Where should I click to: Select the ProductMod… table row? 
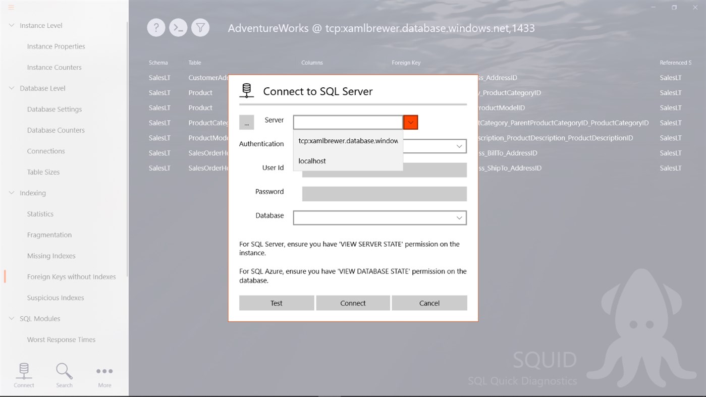[x=208, y=138]
